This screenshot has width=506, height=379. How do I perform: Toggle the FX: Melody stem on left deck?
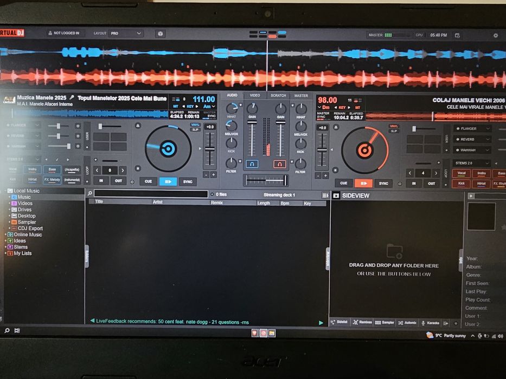pyautogui.click(x=52, y=180)
